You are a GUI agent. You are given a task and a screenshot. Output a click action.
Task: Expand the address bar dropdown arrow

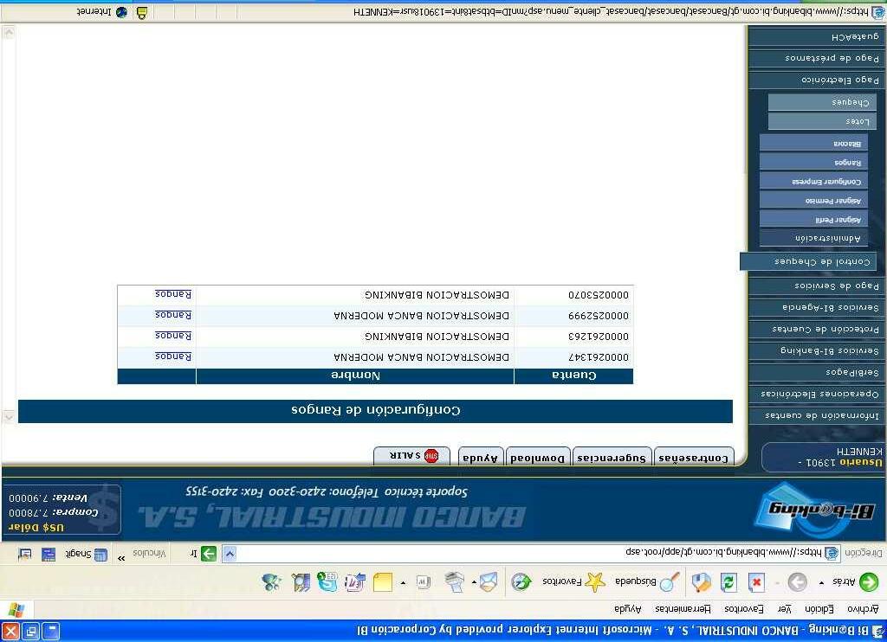[x=229, y=553]
